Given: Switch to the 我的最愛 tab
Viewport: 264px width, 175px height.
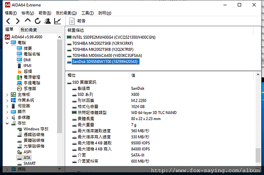Looking at the screenshot, I should 29,30.
